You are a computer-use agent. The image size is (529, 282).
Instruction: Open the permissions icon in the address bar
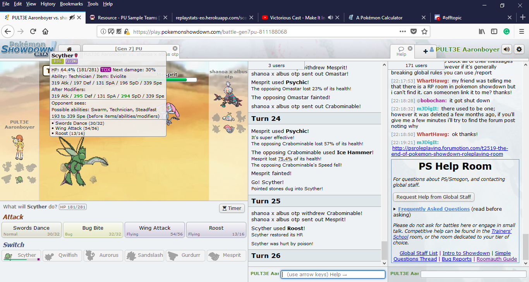111,32
